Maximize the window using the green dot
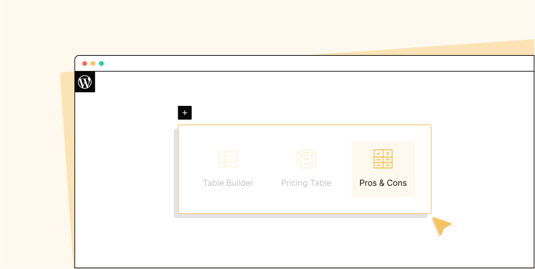The image size is (535, 269). tap(101, 63)
